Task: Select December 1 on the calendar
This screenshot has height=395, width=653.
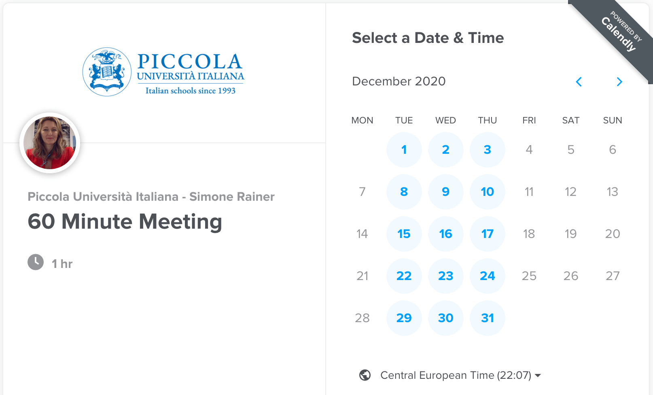Action: click(404, 150)
